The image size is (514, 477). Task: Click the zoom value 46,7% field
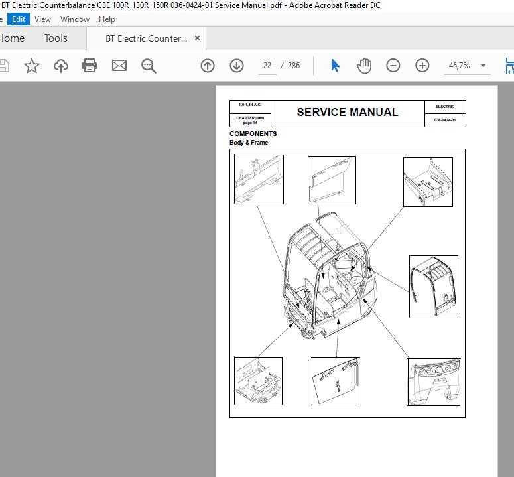(459, 66)
